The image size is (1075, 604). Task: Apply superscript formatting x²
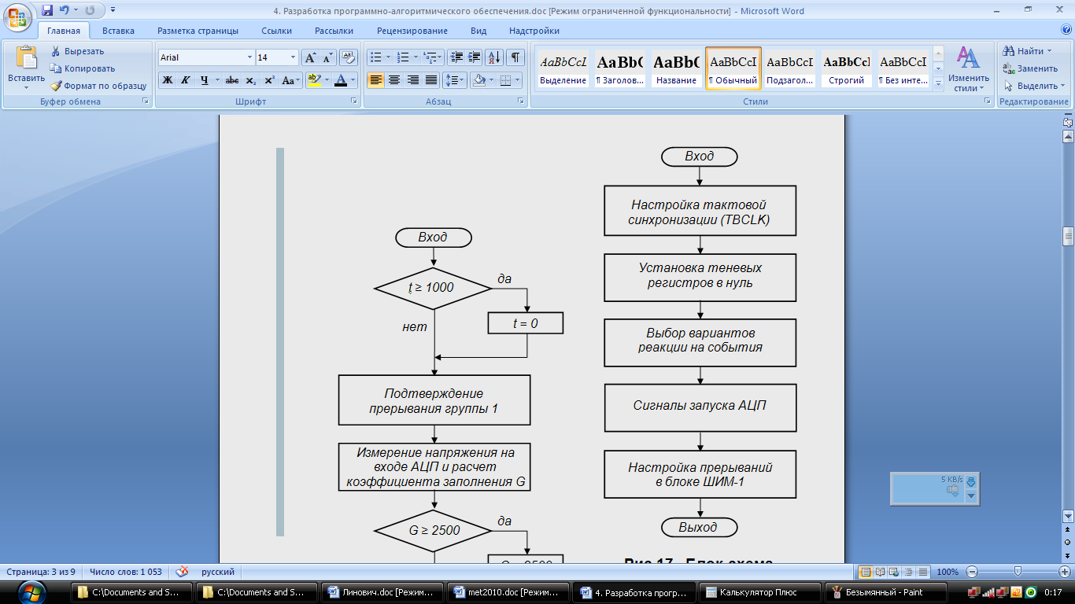[269, 80]
